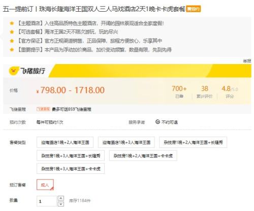Click the quantity input field
This screenshot has width=254, height=211.
(47, 201)
